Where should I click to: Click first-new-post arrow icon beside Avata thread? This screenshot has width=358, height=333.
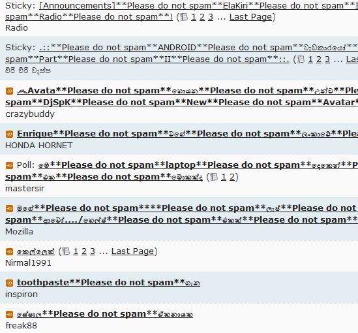[9, 91]
